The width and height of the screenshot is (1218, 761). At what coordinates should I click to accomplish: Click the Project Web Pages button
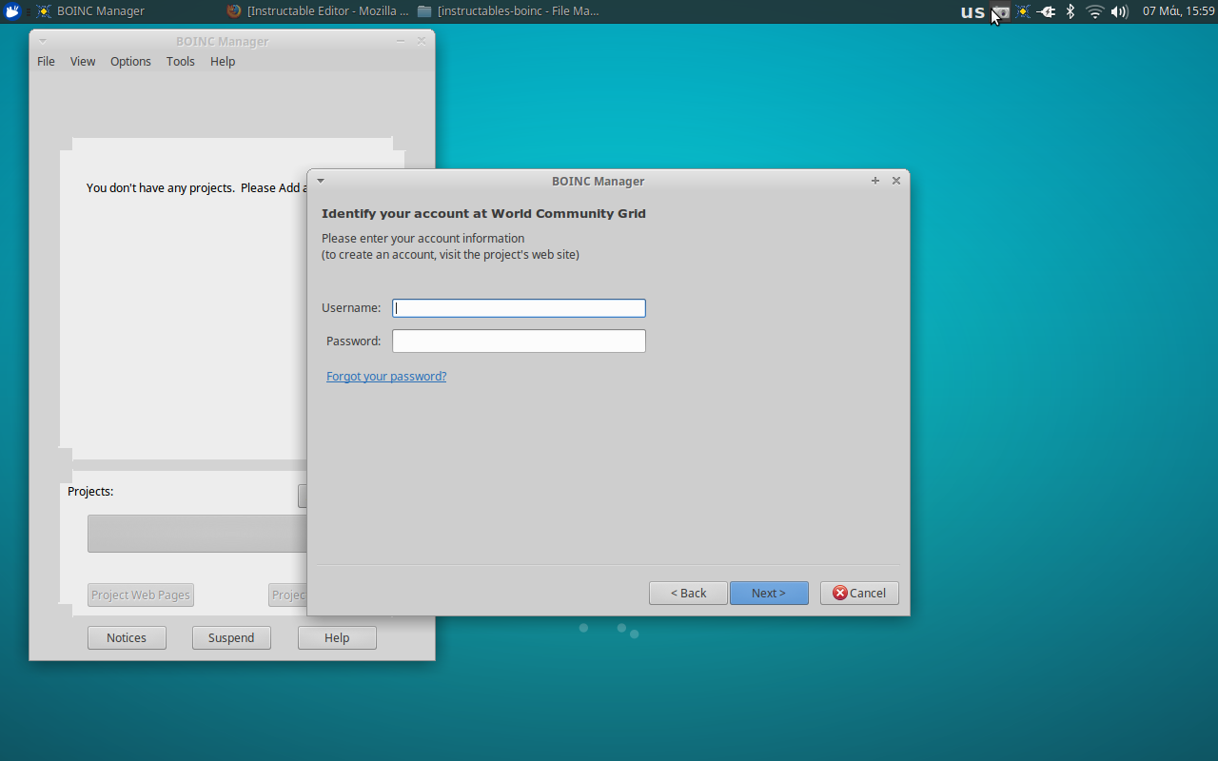[x=141, y=595]
